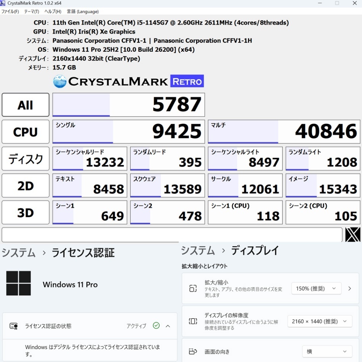Click the アクティブ license status text
362x362 pixels.
pyautogui.click(x=136, y=326)
